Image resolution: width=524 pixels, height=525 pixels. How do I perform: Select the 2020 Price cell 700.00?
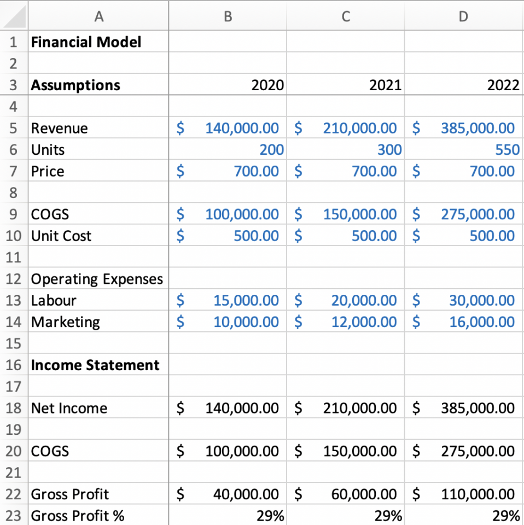(228, 172)
